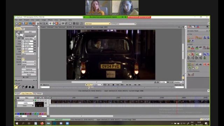This screenshot has height=126, width=224.
Task: Open the Windows menu
Action: [x=63, y=20]
